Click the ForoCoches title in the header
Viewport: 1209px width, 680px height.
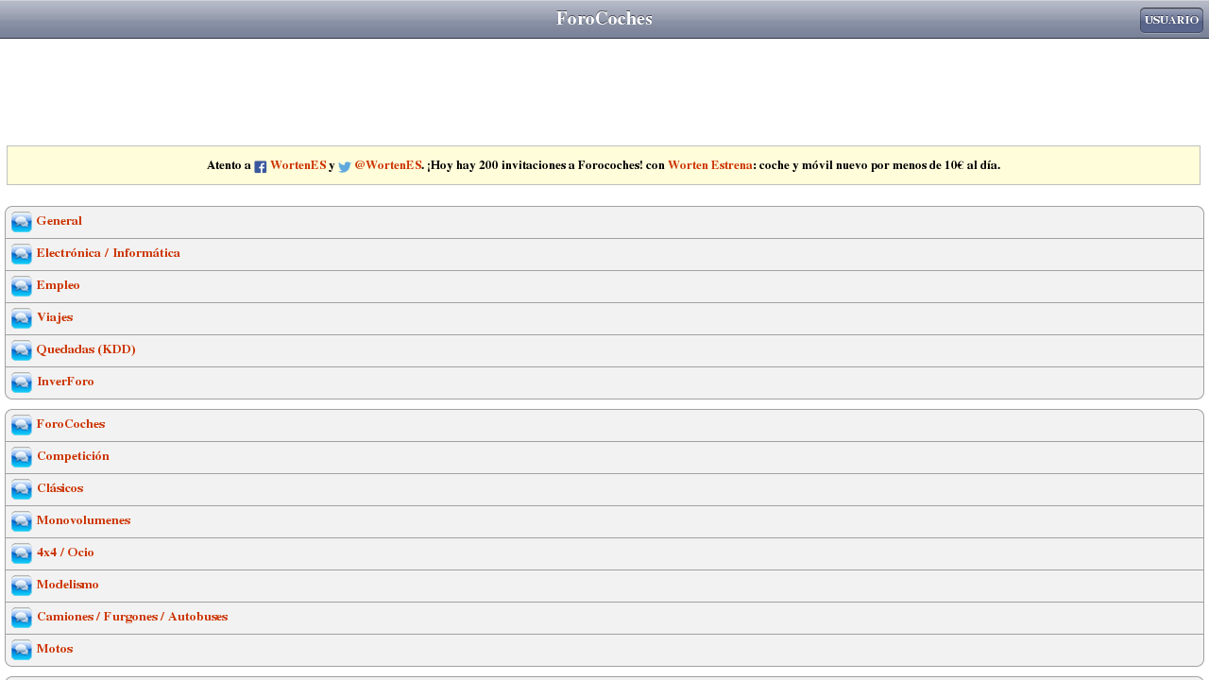[x=604, y=19]
